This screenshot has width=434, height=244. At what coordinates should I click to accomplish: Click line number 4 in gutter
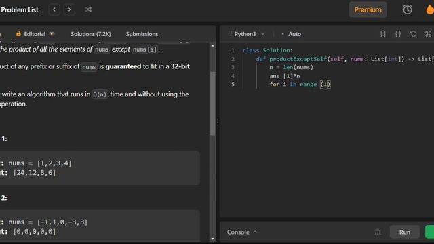click(233, 76)
